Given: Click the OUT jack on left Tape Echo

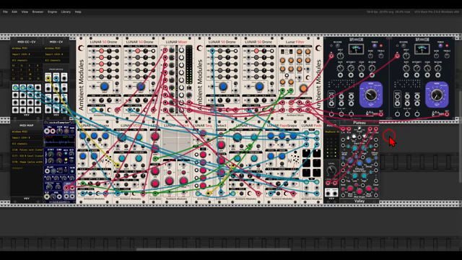Looking at the screenshot, I should point(381,114).
